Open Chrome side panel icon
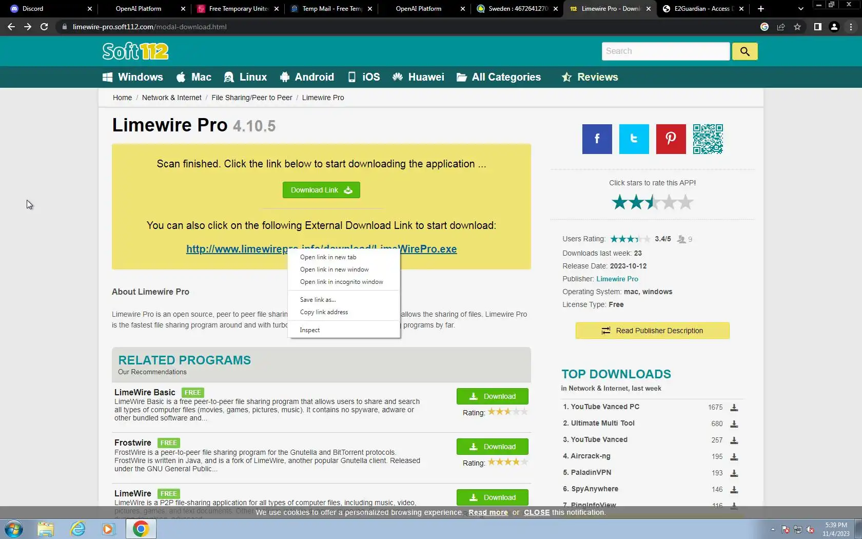This screenshot has height=539, width=862. pos(817,27)
